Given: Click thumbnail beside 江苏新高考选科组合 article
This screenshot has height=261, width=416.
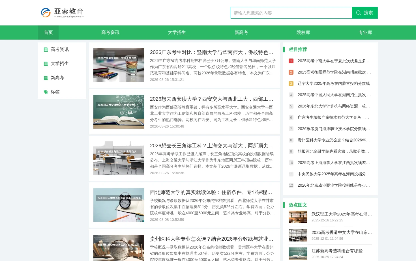Looking at the screenshot, I should pyautogui.click(x=298, y=254).
